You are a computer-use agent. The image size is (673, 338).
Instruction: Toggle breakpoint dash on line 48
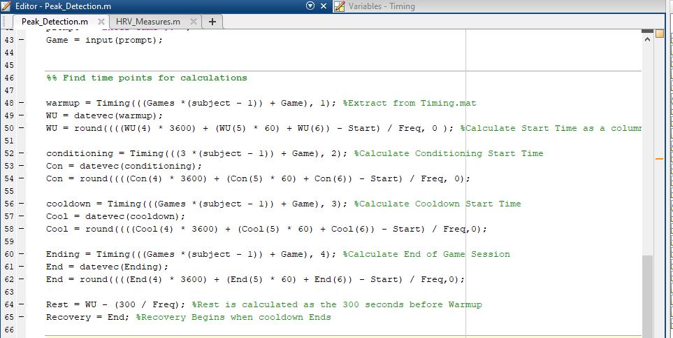(x=22, y=103)
